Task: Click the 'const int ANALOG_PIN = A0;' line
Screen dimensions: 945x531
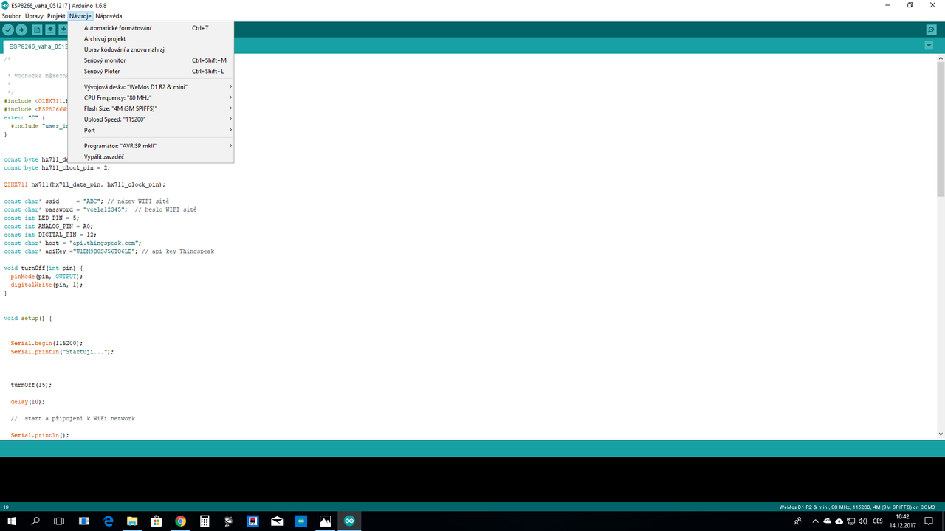Action: click(48, 226)
